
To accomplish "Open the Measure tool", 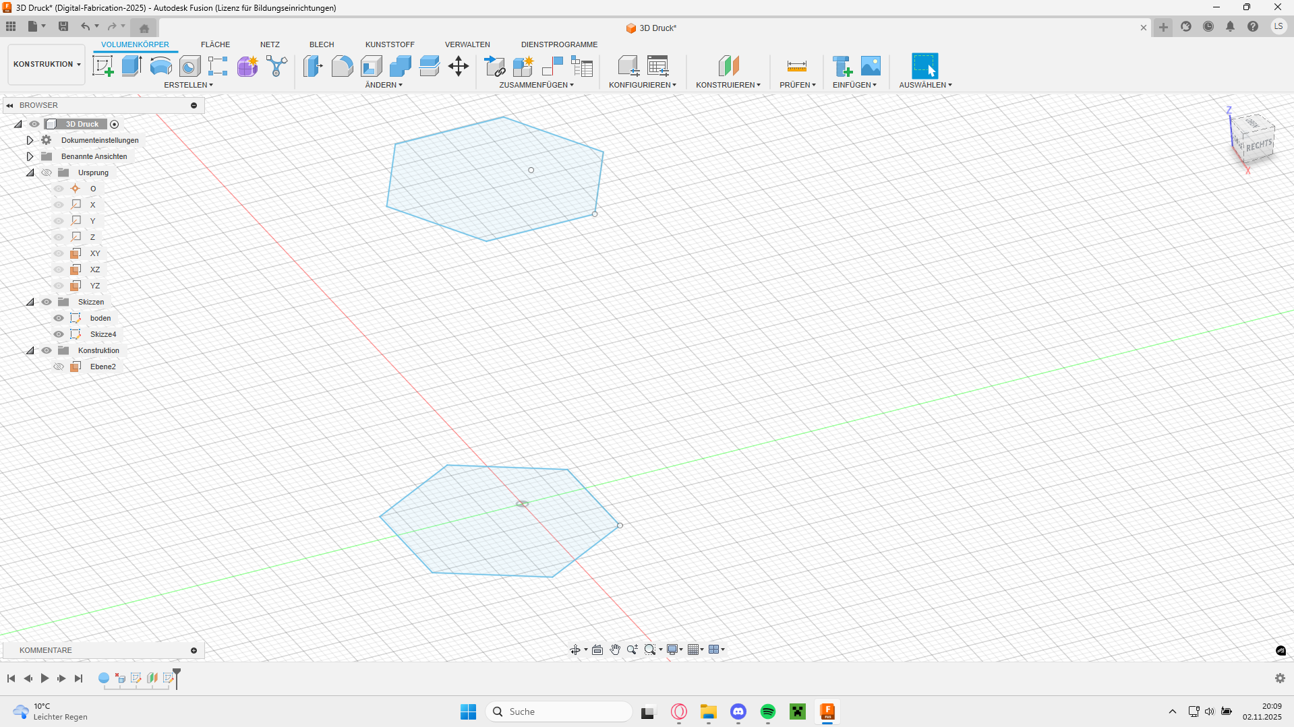I will [x=796, y=66].
